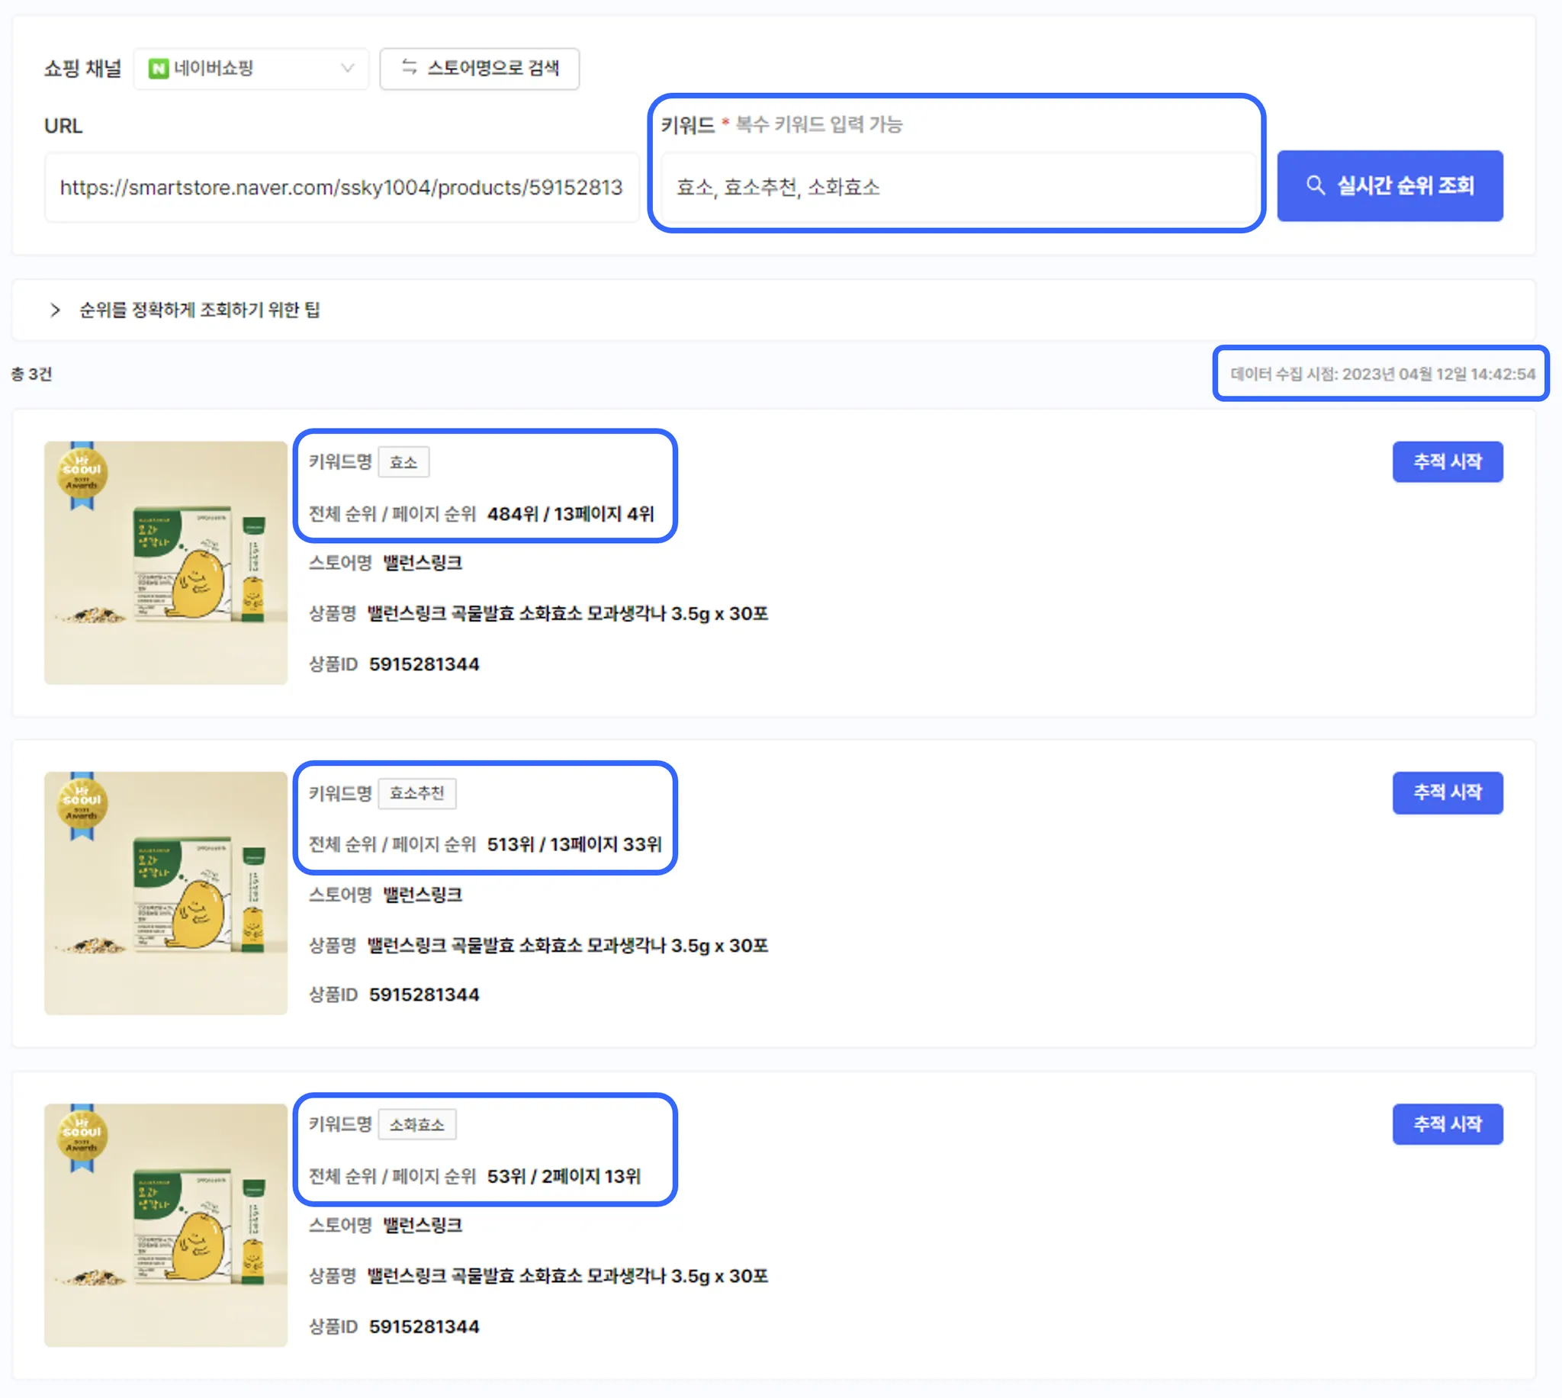This screenshot has height=1398, width=1562.
Task: Click the 스토어명으로 검색 button
Action: click(479, 69)
